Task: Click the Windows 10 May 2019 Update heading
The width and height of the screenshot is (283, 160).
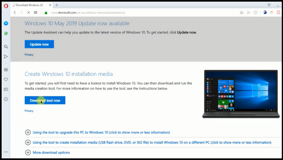Action: (x=77, y=23)
